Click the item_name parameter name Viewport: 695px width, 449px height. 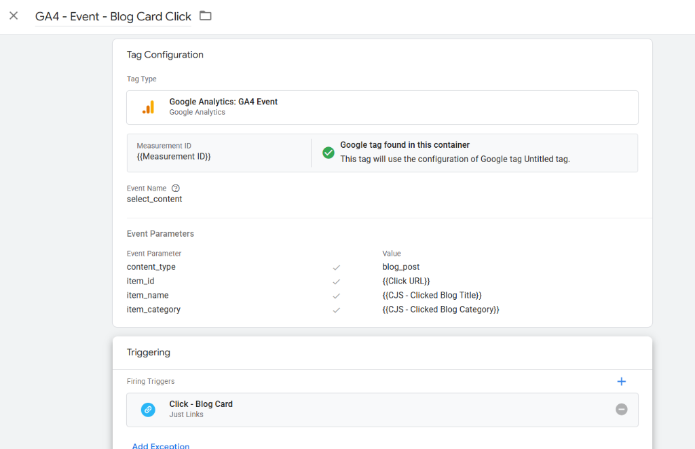pos(147,295)
